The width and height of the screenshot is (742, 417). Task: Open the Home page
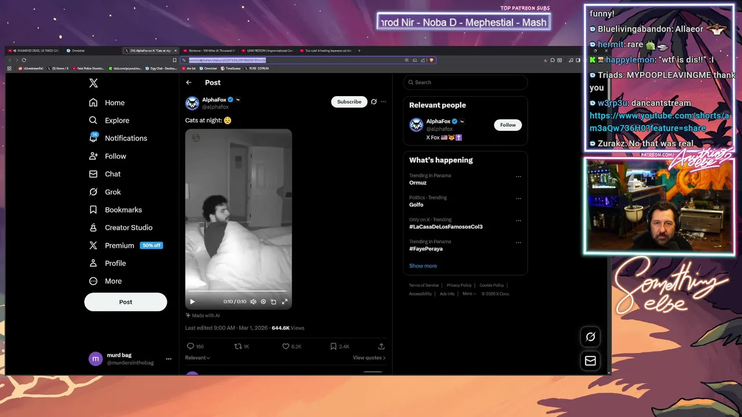pyautogui.click(x=107, y=103)
